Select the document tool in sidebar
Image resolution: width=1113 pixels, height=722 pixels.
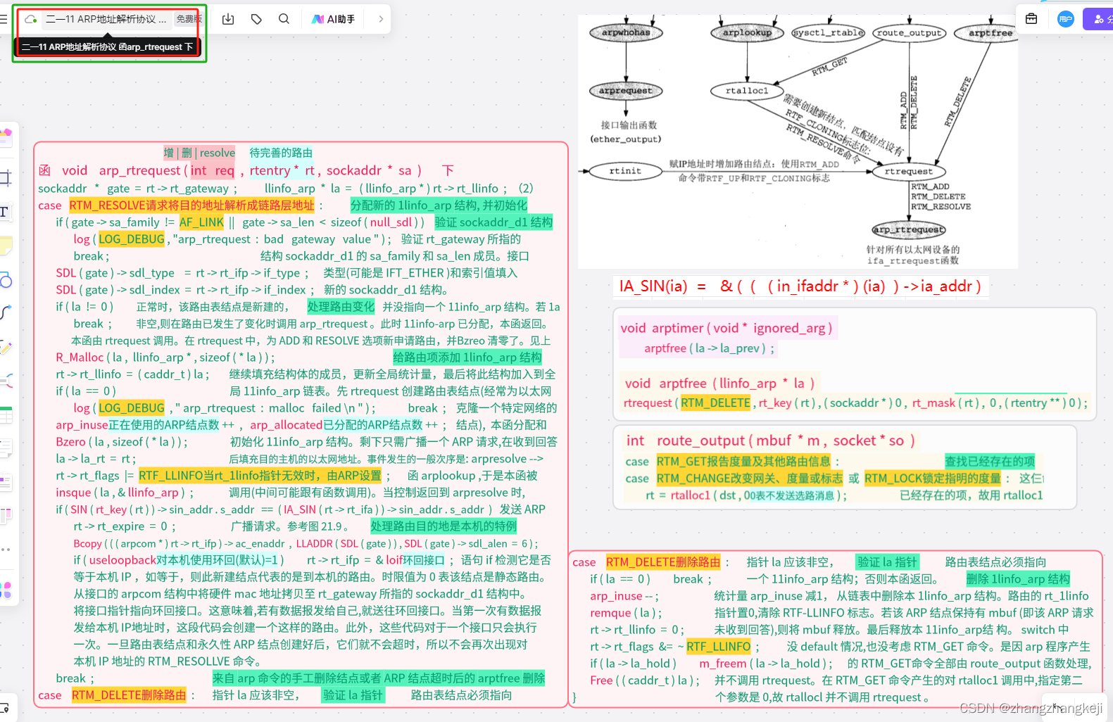coord(6,448)
